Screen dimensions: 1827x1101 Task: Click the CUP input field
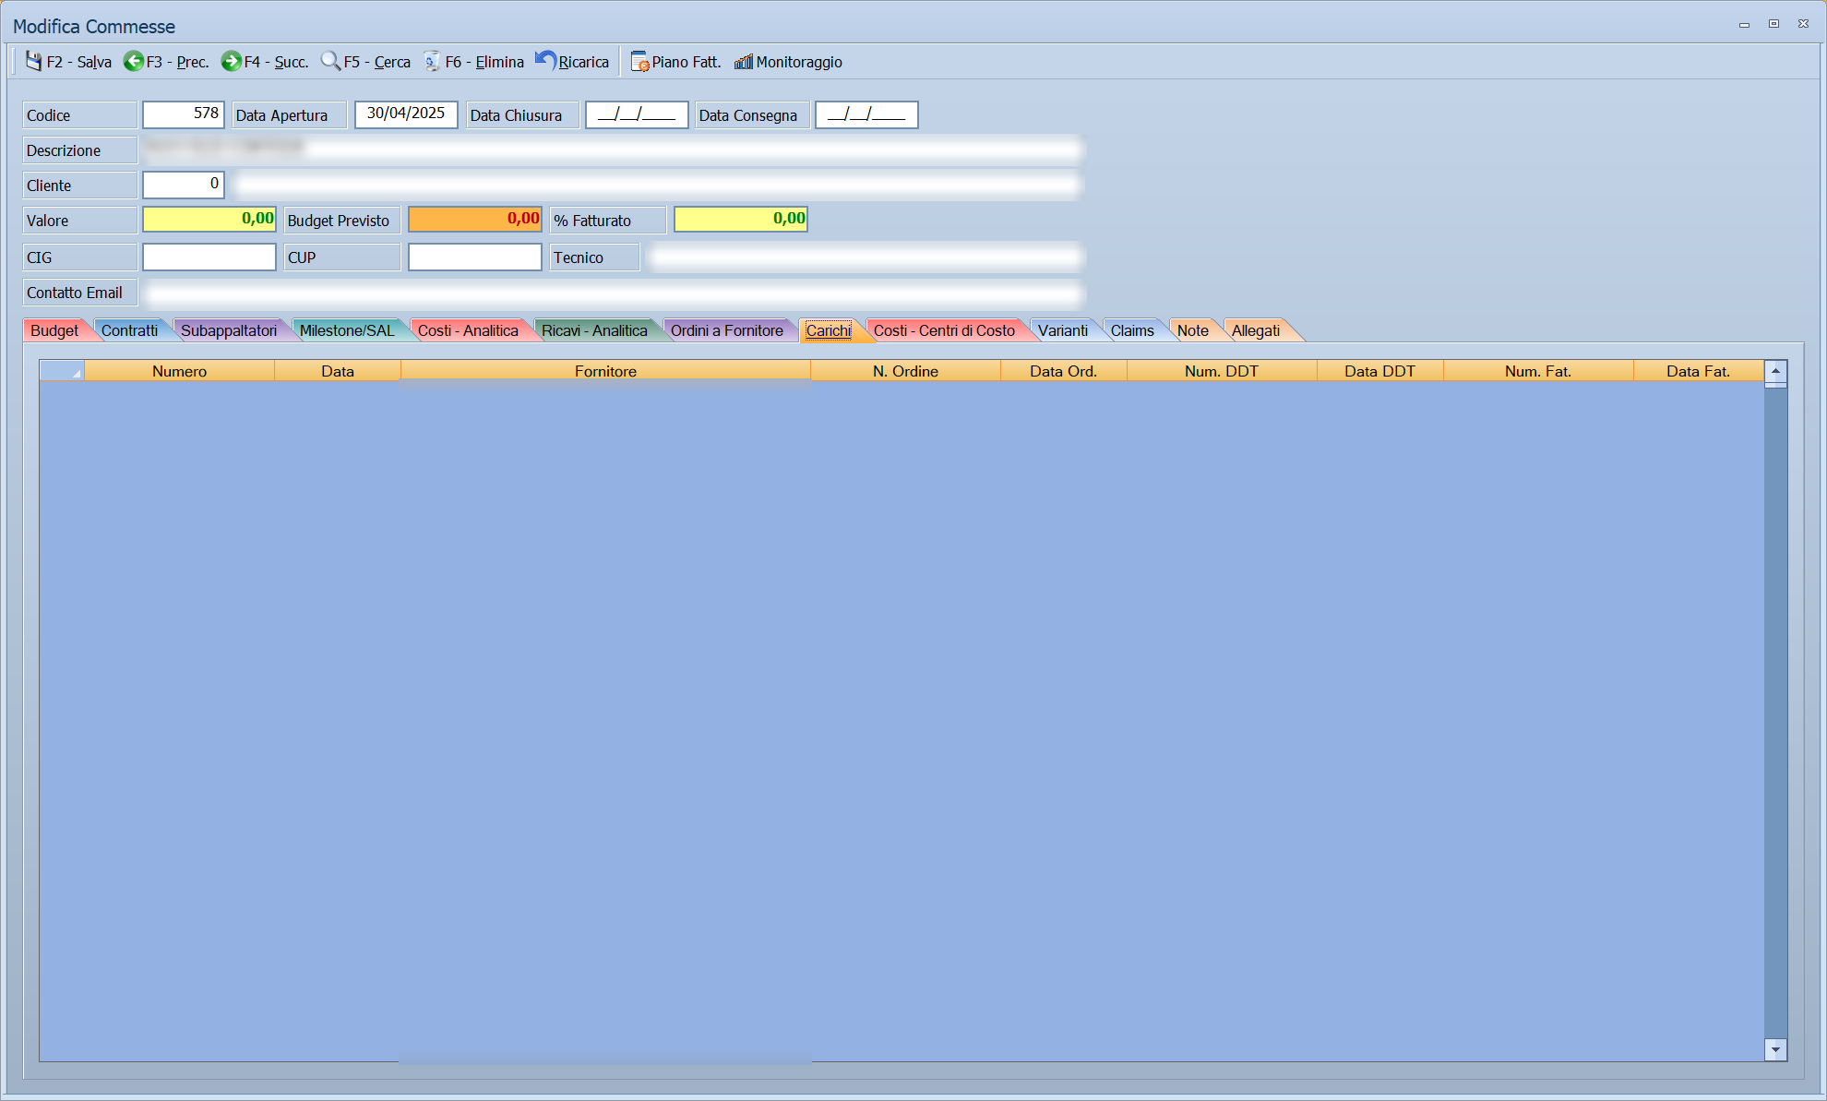click(x=475, y=257)
